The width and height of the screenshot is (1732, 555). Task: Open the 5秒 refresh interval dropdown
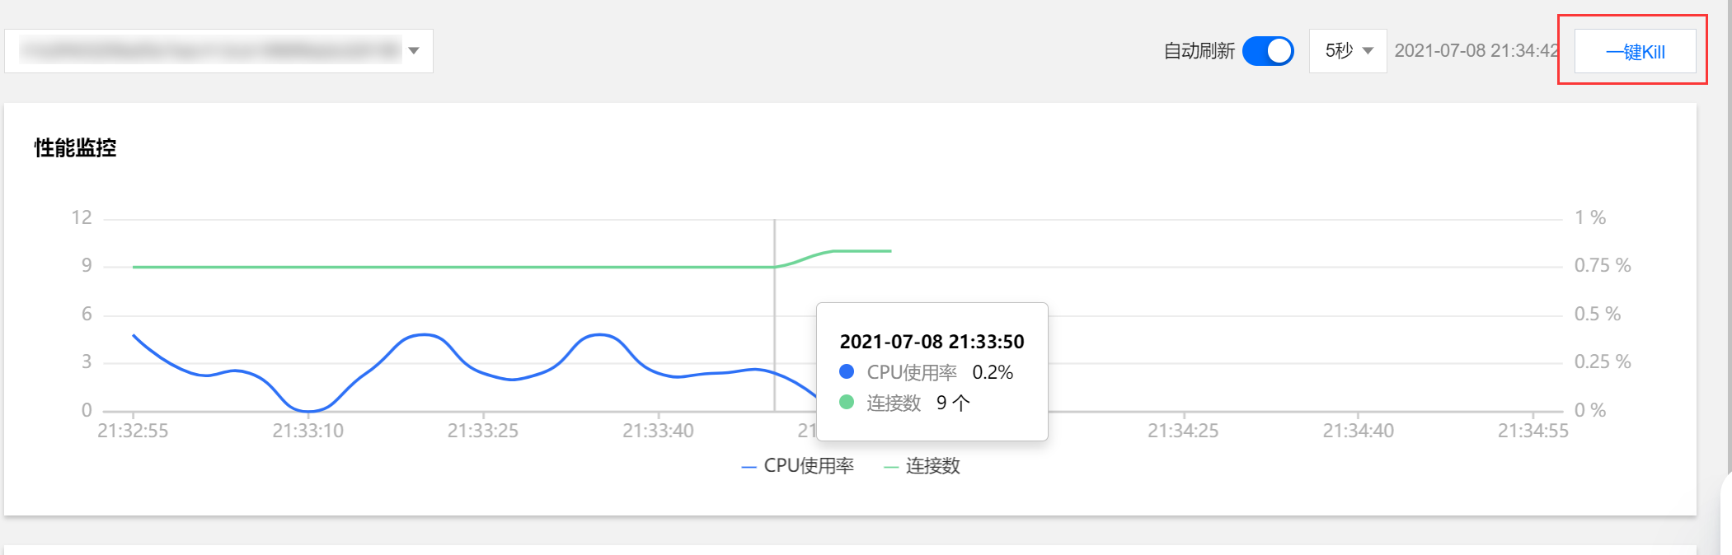click(1347, 51)
